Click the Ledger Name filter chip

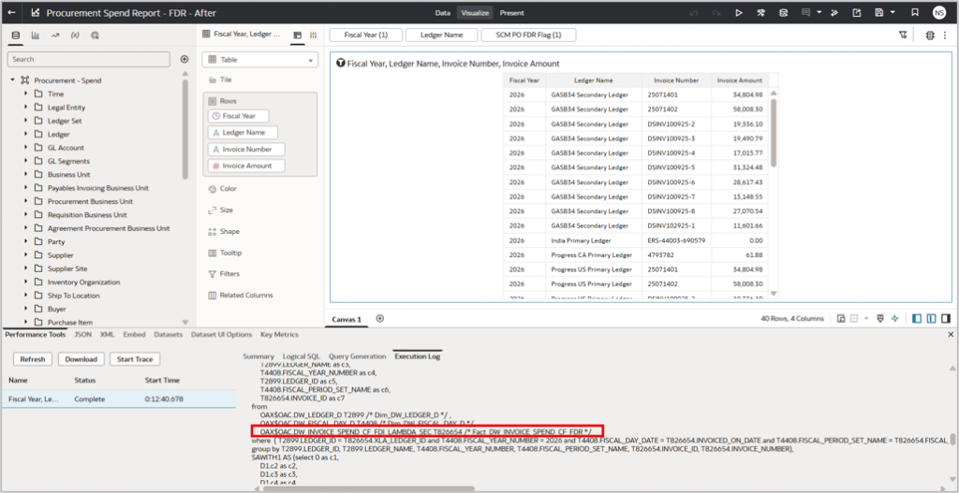[442, 36]
